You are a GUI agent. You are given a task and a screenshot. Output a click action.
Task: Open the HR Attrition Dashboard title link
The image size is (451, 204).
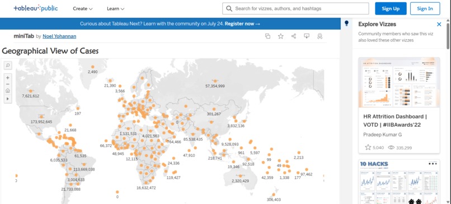395,121
